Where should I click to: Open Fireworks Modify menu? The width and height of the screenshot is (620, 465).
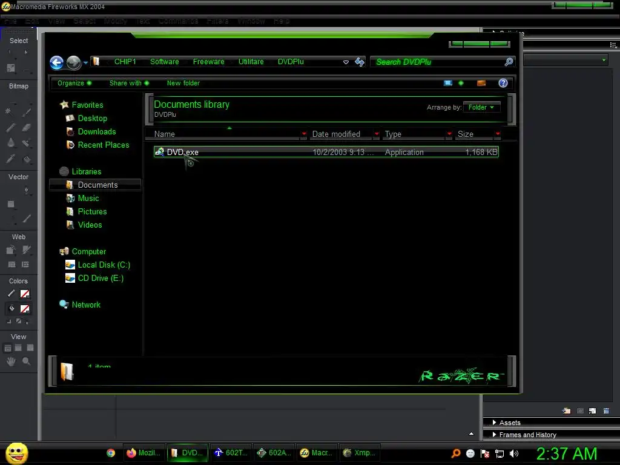click(116, 21)
